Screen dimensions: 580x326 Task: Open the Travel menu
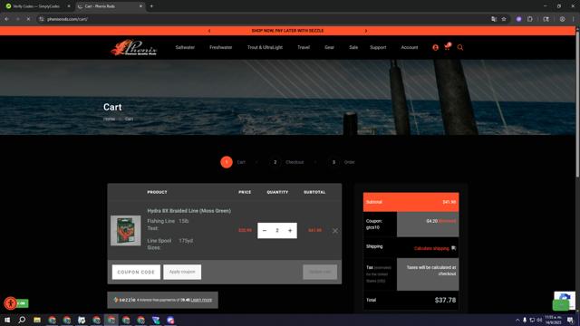point(304,47)
